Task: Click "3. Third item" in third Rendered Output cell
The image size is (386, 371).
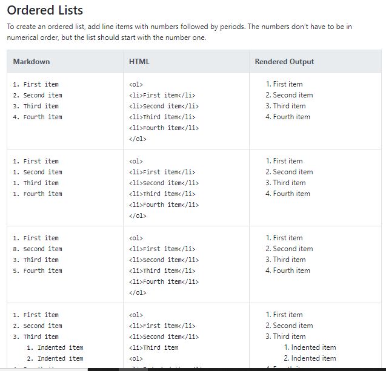Action: tap(285, 260)
